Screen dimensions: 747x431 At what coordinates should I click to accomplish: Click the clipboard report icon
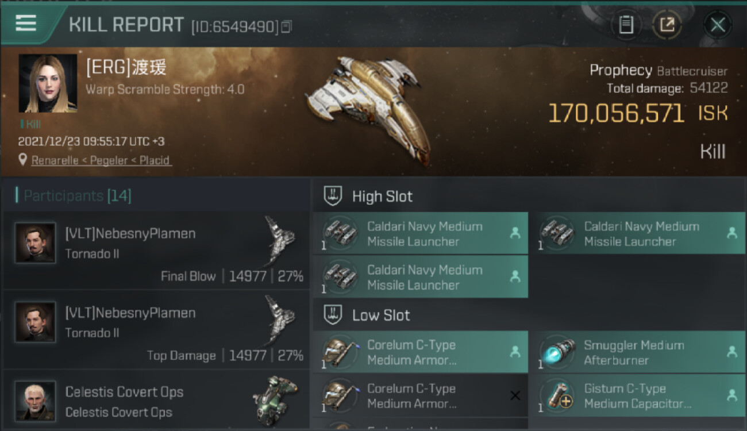(626, 25)
